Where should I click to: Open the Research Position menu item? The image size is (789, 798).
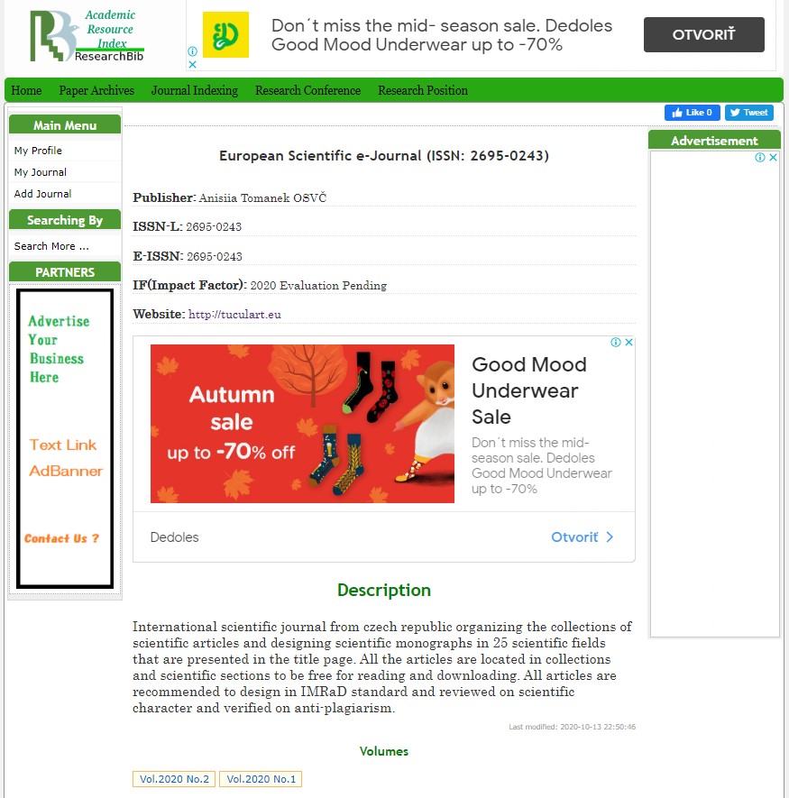(423, 90)
